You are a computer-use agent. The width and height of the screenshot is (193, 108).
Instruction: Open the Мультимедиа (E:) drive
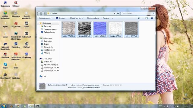tap(51, 65)
